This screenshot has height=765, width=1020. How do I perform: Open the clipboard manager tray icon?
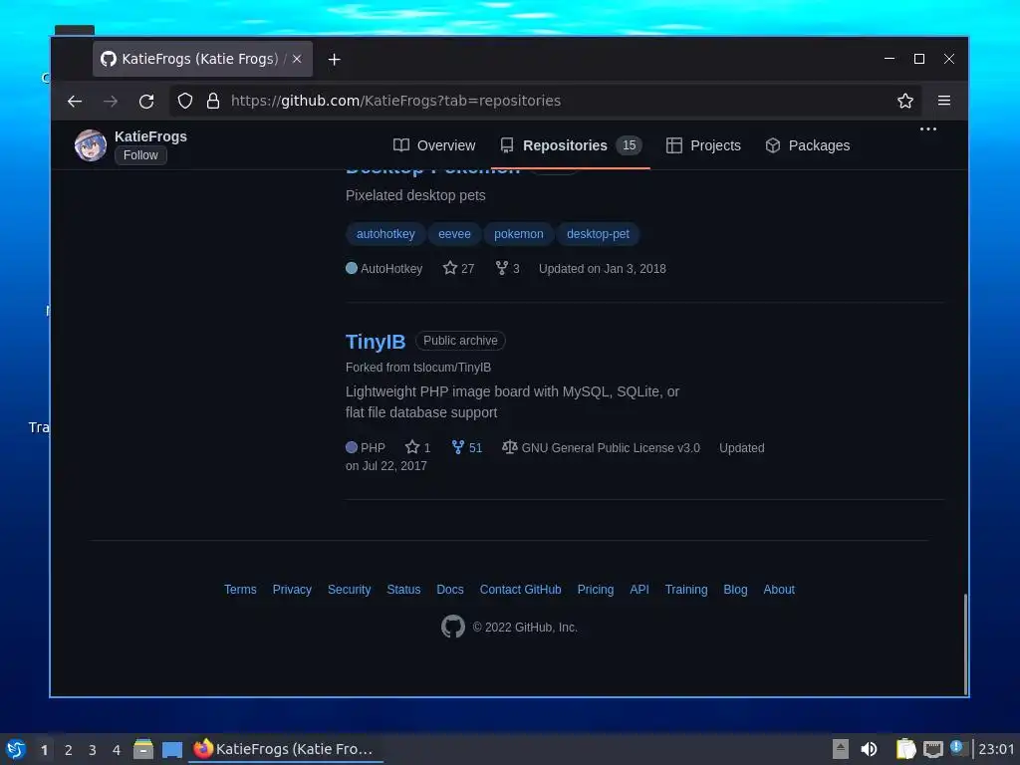(905, 749)
